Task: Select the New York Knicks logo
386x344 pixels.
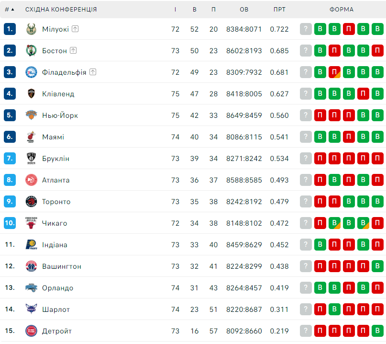Action: point(31,115)
